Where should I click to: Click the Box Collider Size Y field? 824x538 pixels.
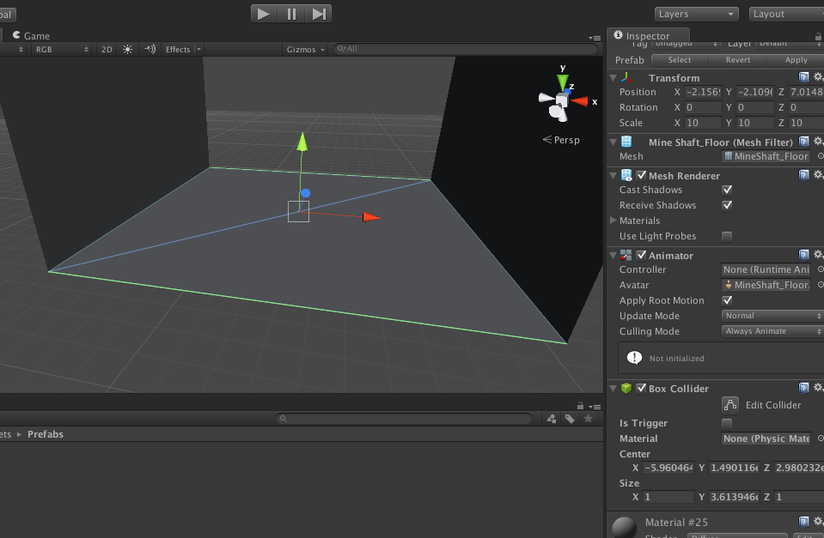(733, 497)
